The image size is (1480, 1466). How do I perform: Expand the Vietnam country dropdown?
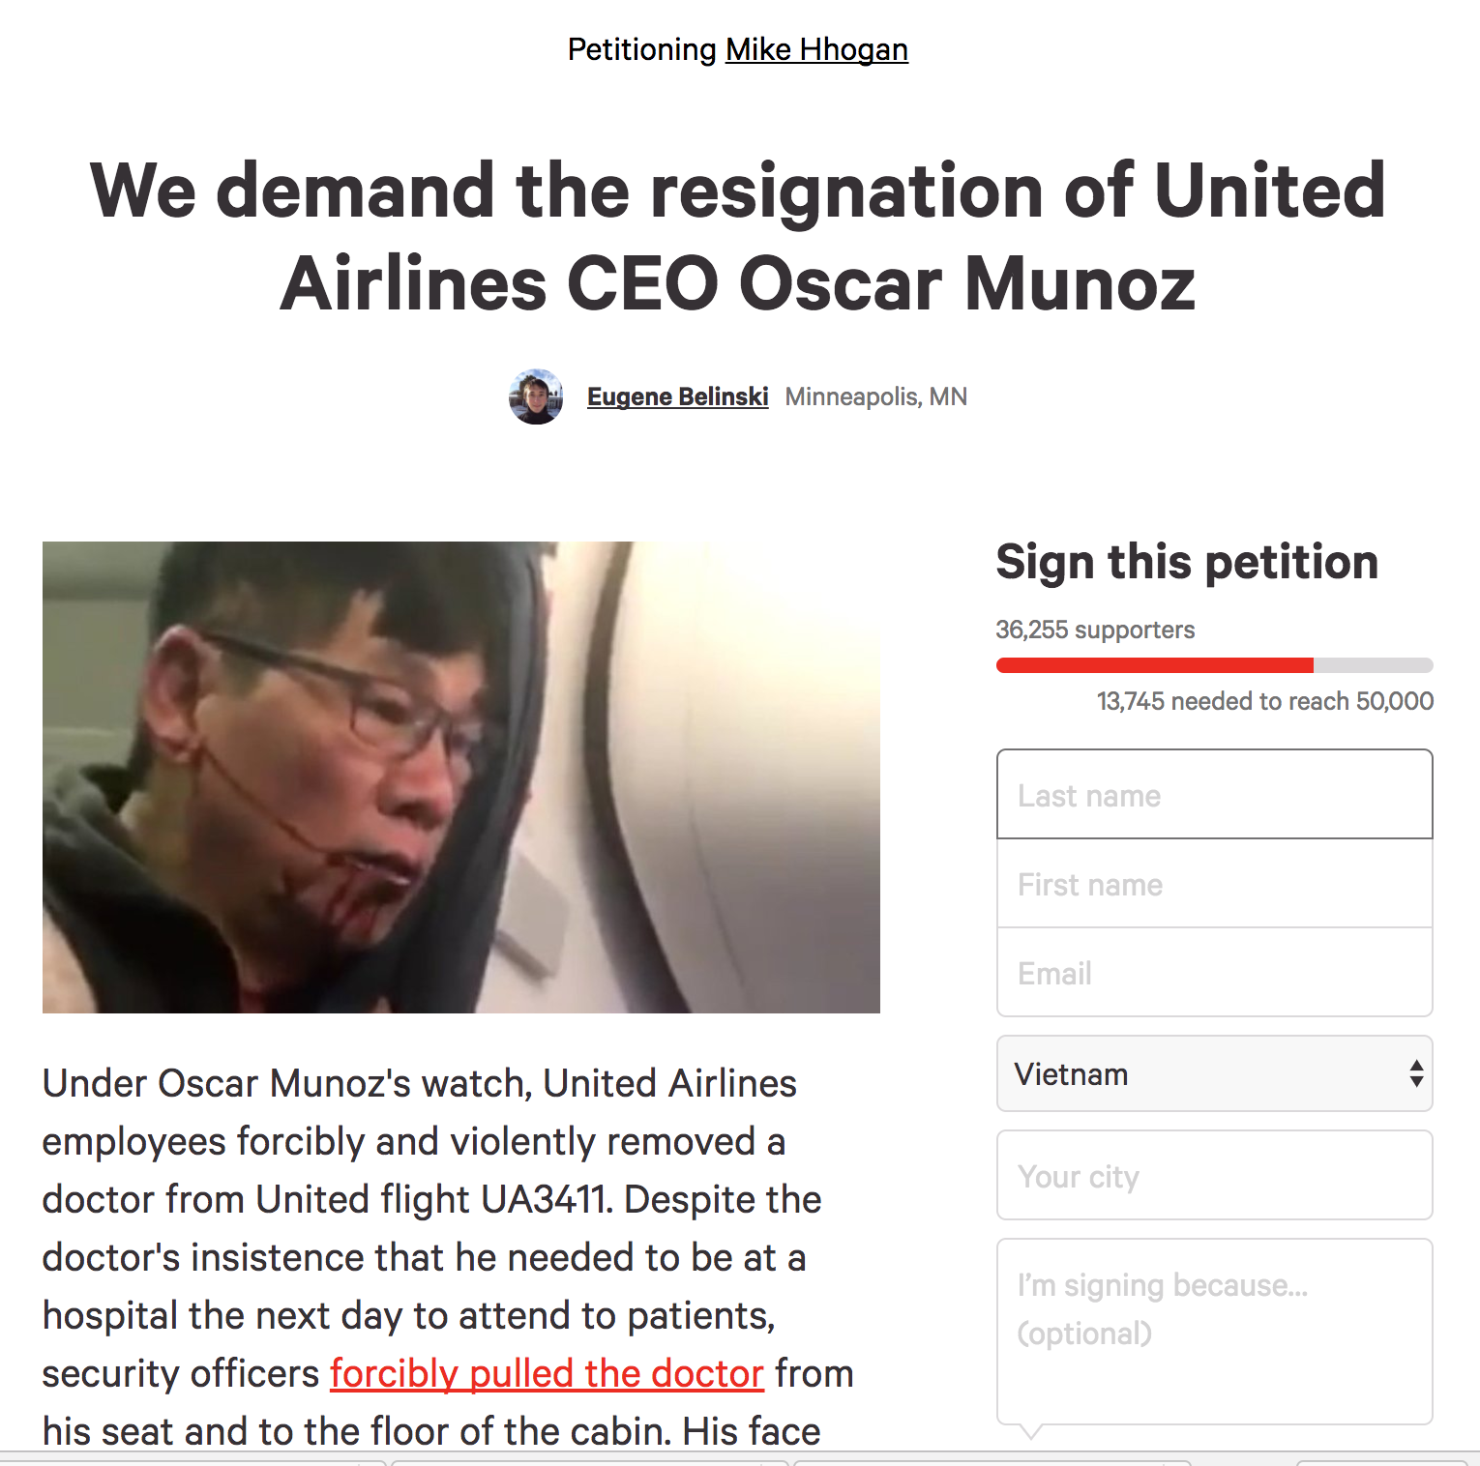(x=1213, y=1073)
